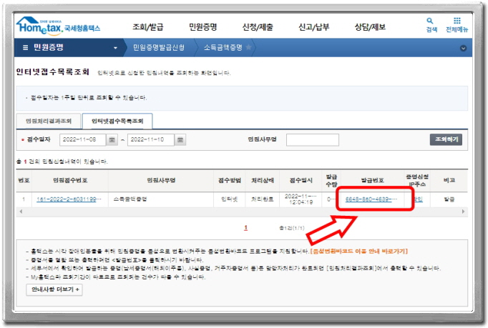Viewport: 488px width, 328px height.
Task: Click the 조회하기 search button
Action: pyautogui.click(x=446, y=139)
